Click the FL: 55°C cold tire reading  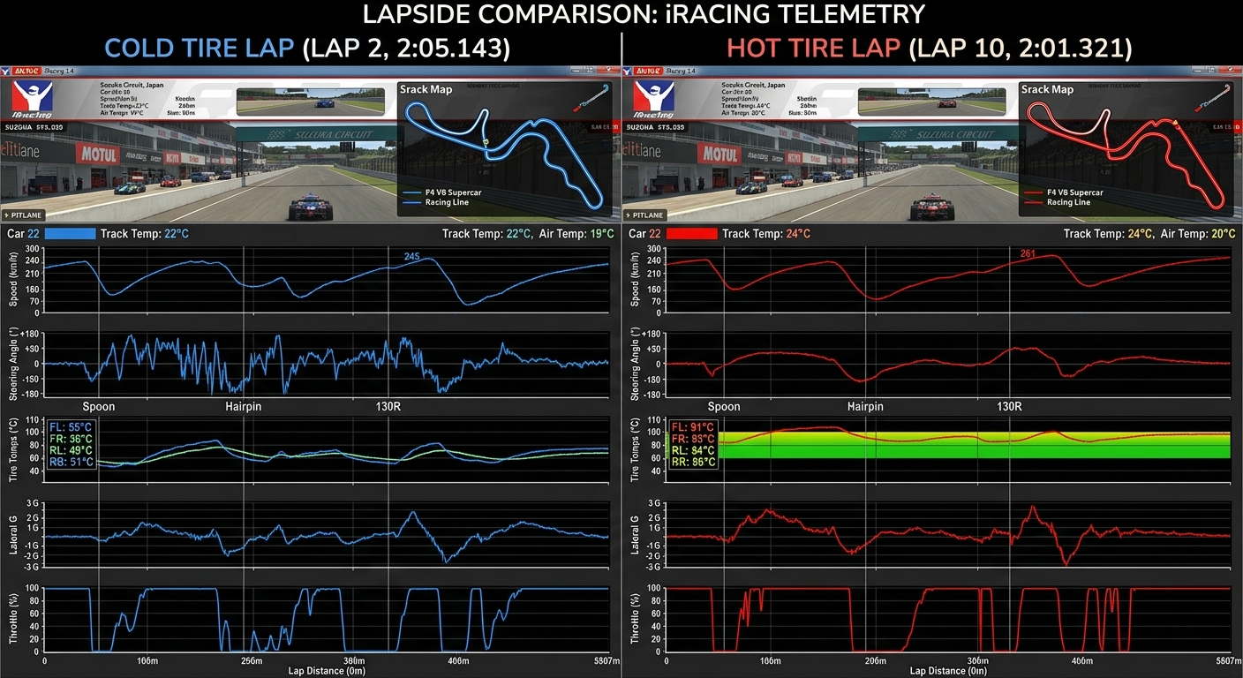pos(72,426)
